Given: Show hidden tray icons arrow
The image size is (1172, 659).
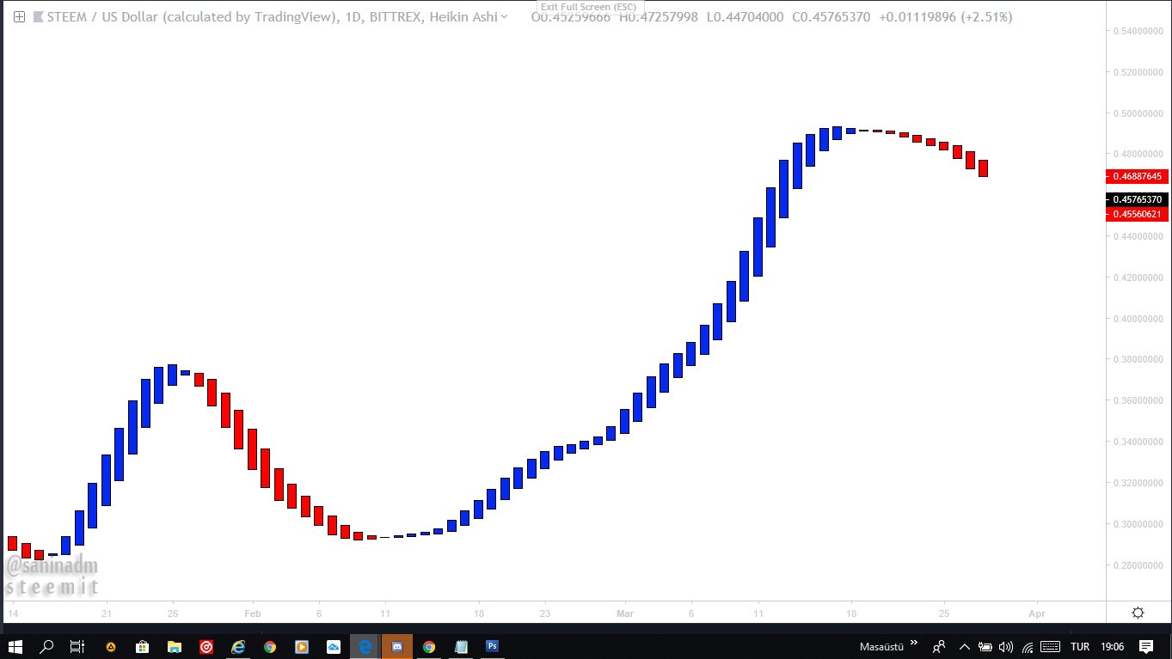Looking at the screenshot, I should (x=965, y=646).
